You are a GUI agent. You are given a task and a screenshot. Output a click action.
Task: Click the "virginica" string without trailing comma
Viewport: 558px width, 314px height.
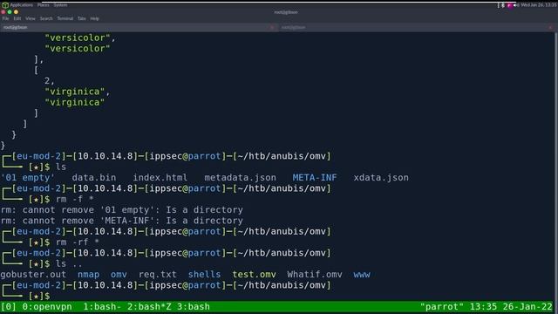75,103
